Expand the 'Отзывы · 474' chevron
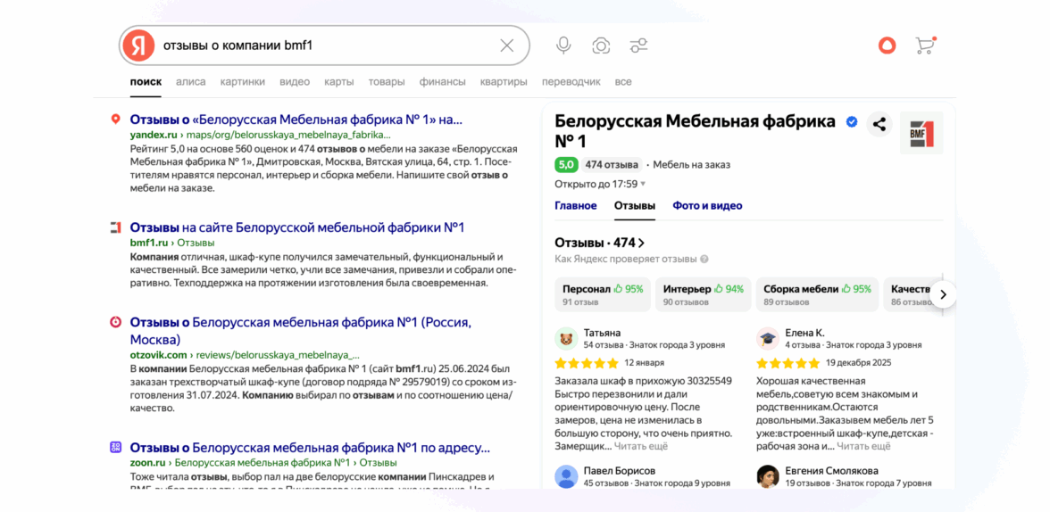This screenshot has width=1050, height=512. click(x=642, y=243)
